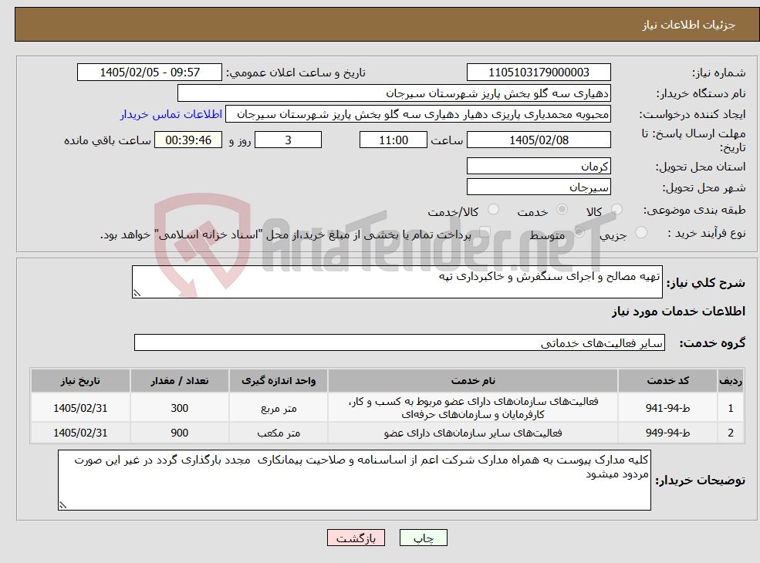Click row 2 need date 1405/02/31
The image size is (760, 563).
pos(80,433)
